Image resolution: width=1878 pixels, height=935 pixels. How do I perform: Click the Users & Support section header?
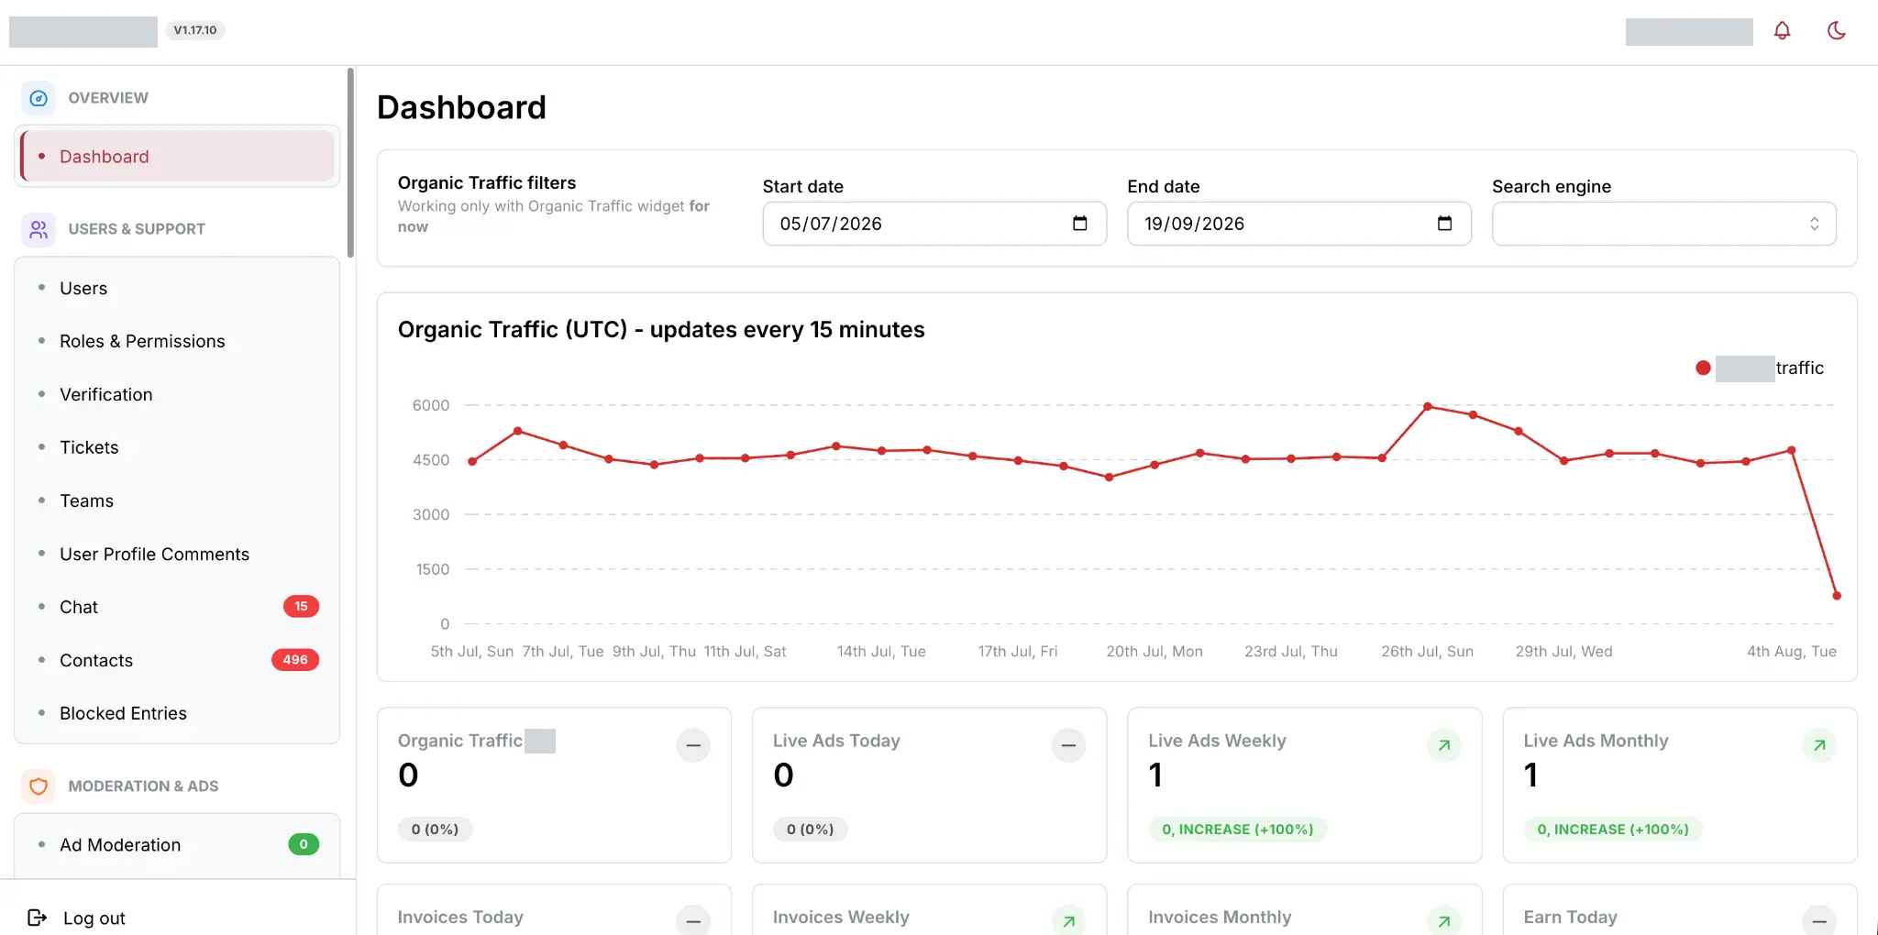(x=137, y=229)
